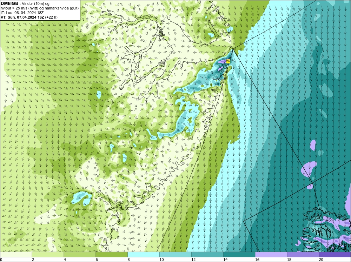
Task: Click the yellow 26 max gust marker
Action: [228, 61]
